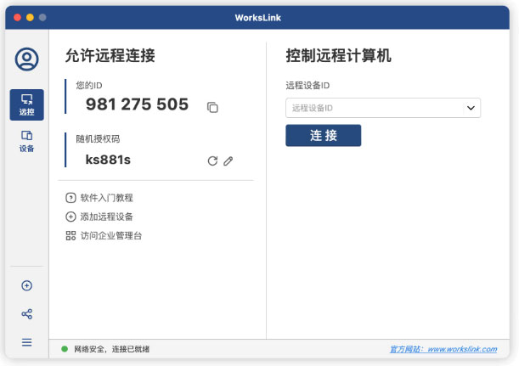Open the sidebar share icon

[x=27, y=314]
